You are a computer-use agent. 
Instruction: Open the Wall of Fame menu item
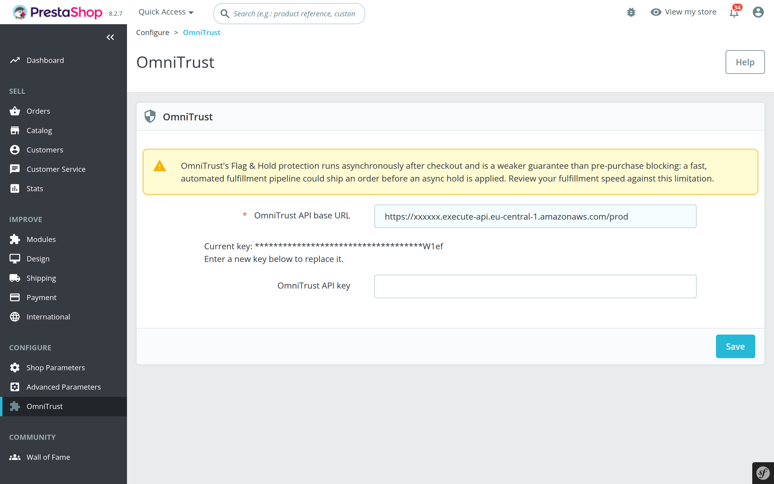click(x=63, y=457)
